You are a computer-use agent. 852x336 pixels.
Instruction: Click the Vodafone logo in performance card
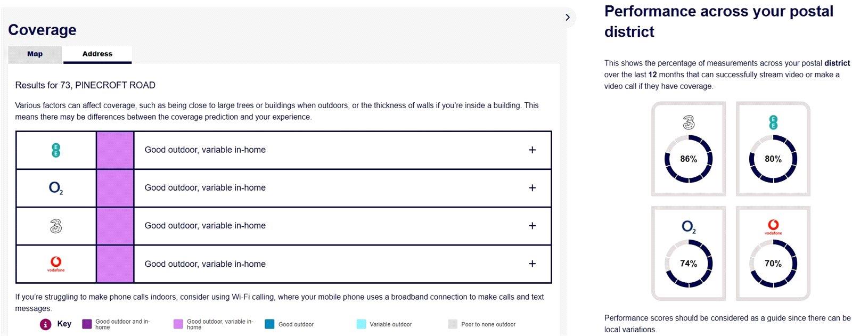pos(773,227)
